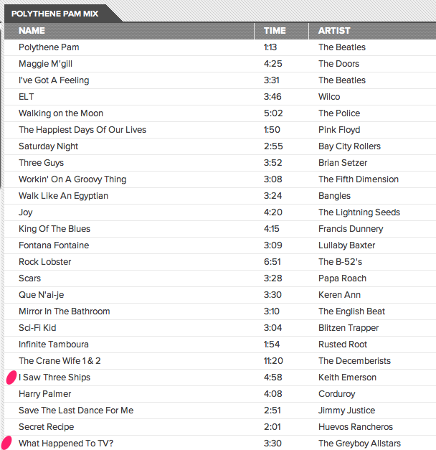The height and width of the screenshot is (450, 436).
Task: Sort by the Name column header
Action: click(x=32, y=31)
